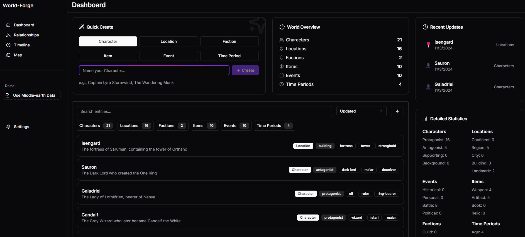Click the Items cube icon in World Overview
The height and width of the screenshot is (237, 525).
pos(282,66)
